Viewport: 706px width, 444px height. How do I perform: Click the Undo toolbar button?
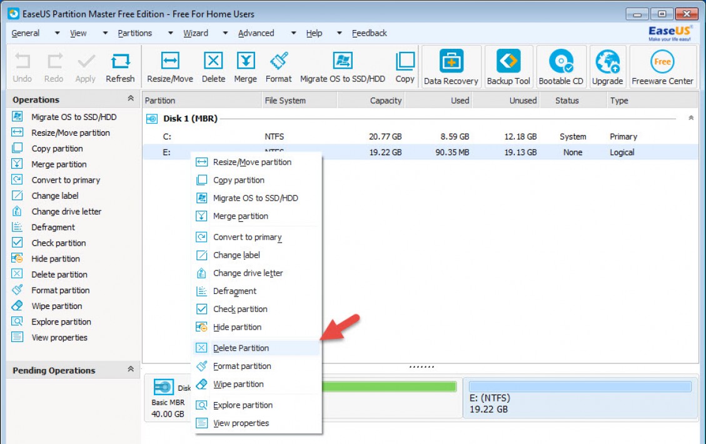22,68
